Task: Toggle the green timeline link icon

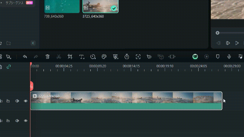Action: click(x=9, y=67)
